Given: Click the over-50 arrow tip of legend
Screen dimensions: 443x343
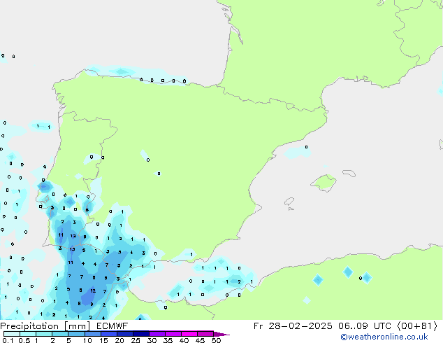Looking at the screenshot, I should [221, 334].
